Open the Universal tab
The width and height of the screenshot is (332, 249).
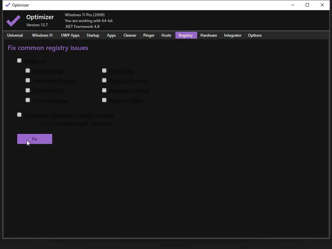pyautogui.click(x=15, y=35)
